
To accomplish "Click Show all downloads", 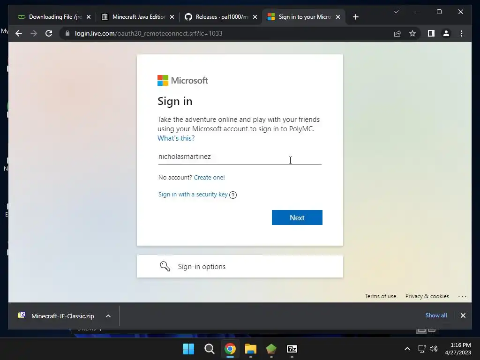I will click(436, 315).
